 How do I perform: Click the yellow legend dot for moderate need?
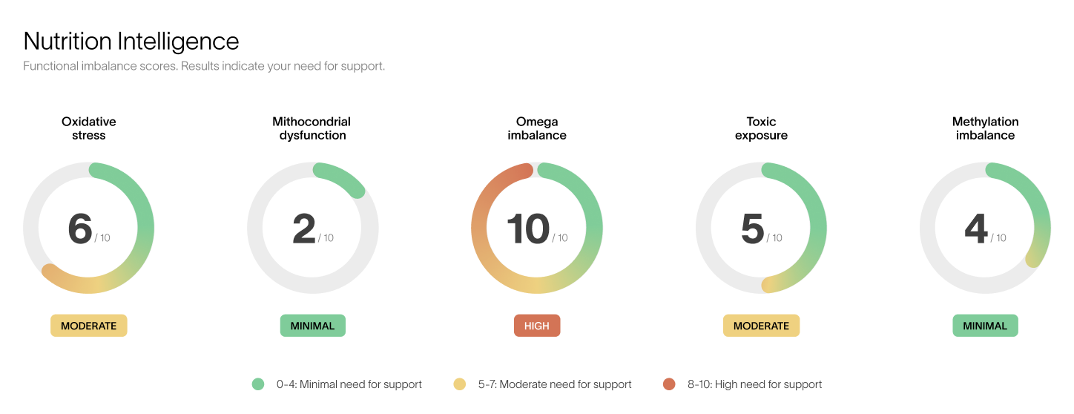point(460,384)
